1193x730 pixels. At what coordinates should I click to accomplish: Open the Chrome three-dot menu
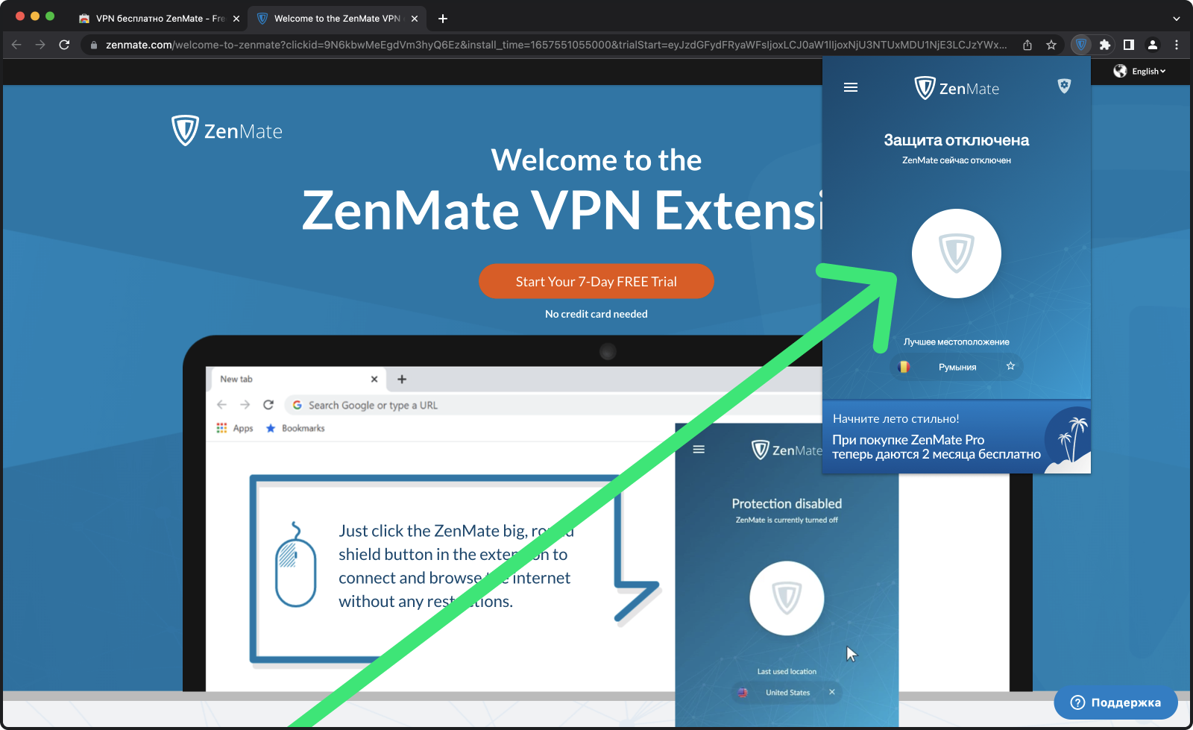1177,45
